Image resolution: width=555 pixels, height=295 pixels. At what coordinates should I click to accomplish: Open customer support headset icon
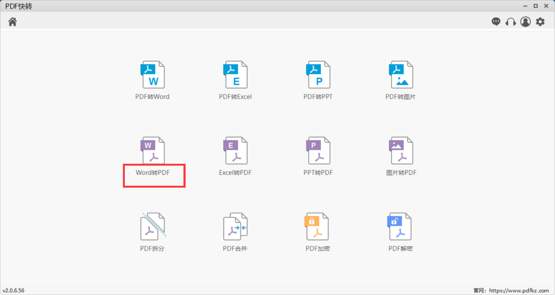tap(511, 22)
